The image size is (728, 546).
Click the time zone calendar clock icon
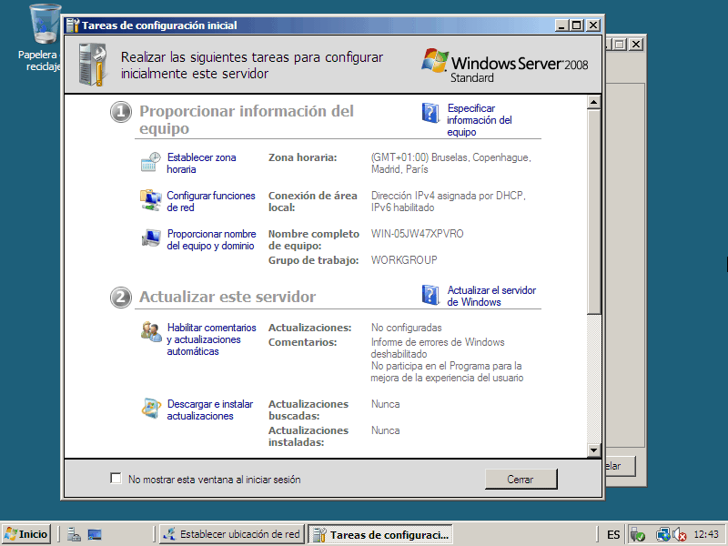(x=151, y=163)
